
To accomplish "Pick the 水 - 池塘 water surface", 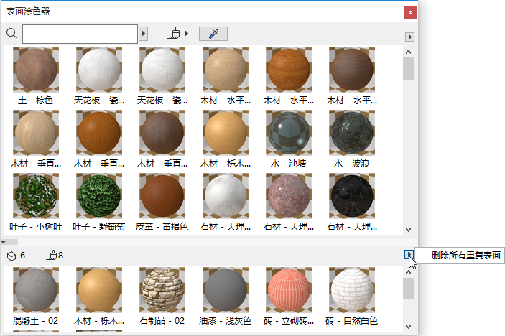I will pos(288,134).
